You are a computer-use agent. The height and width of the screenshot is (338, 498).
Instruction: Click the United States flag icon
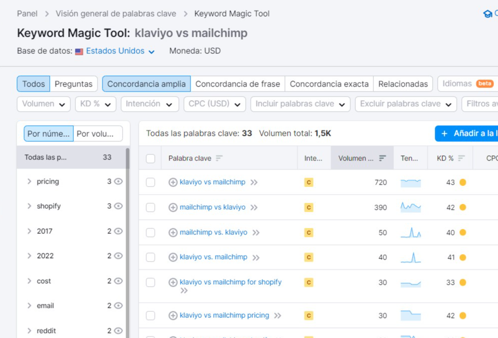click(x=79, y=51)
